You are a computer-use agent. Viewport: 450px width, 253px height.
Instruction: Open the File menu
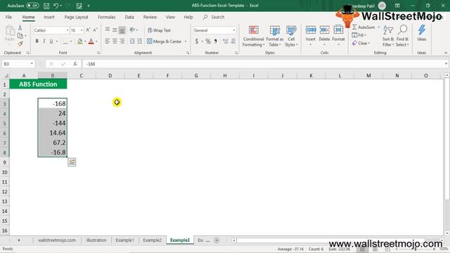tap(8, 17)
